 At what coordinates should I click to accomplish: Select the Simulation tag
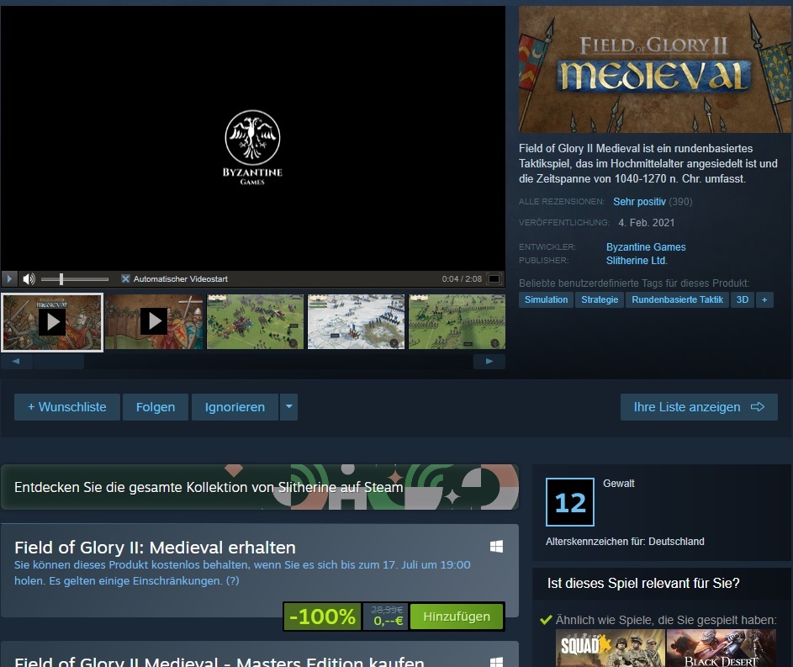546,299
